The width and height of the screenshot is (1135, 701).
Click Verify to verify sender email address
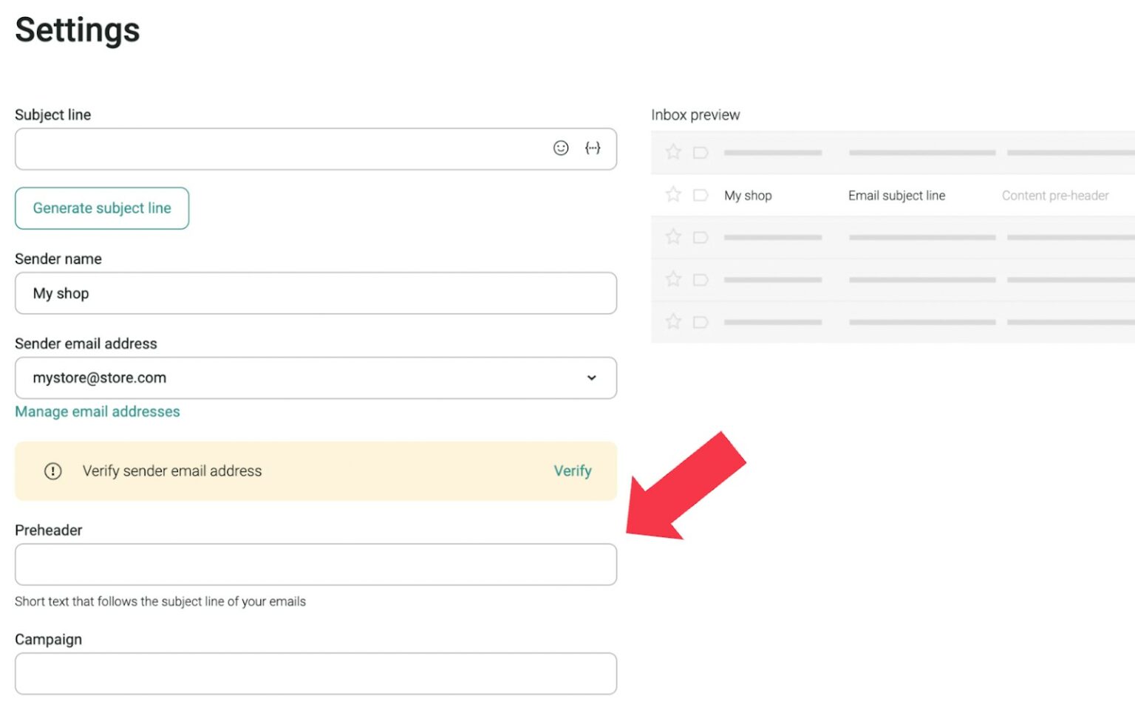[x=573, y=471]
